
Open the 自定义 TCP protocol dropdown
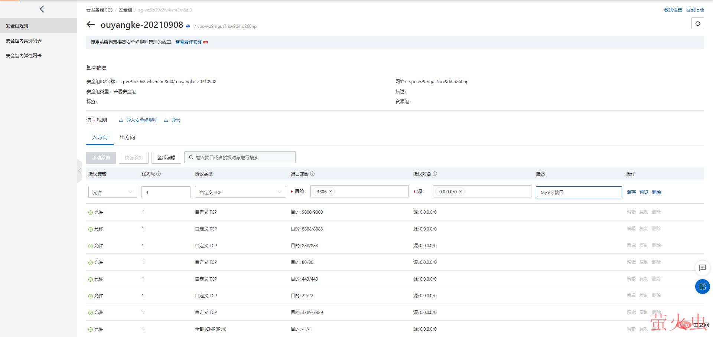click(240, 192)
